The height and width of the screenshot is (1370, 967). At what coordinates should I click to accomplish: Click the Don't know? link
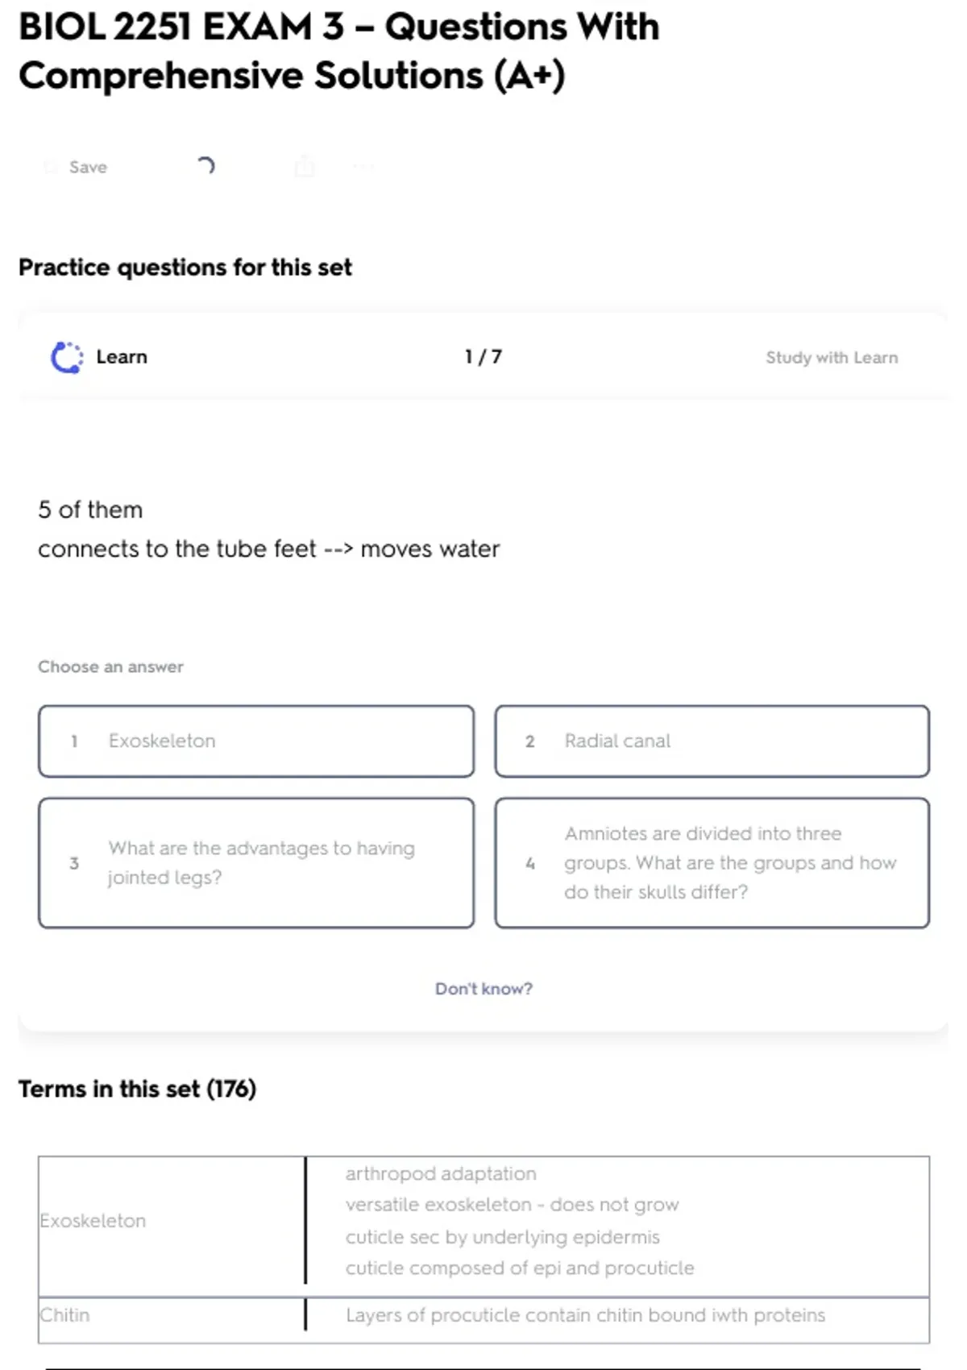[483, 989]
